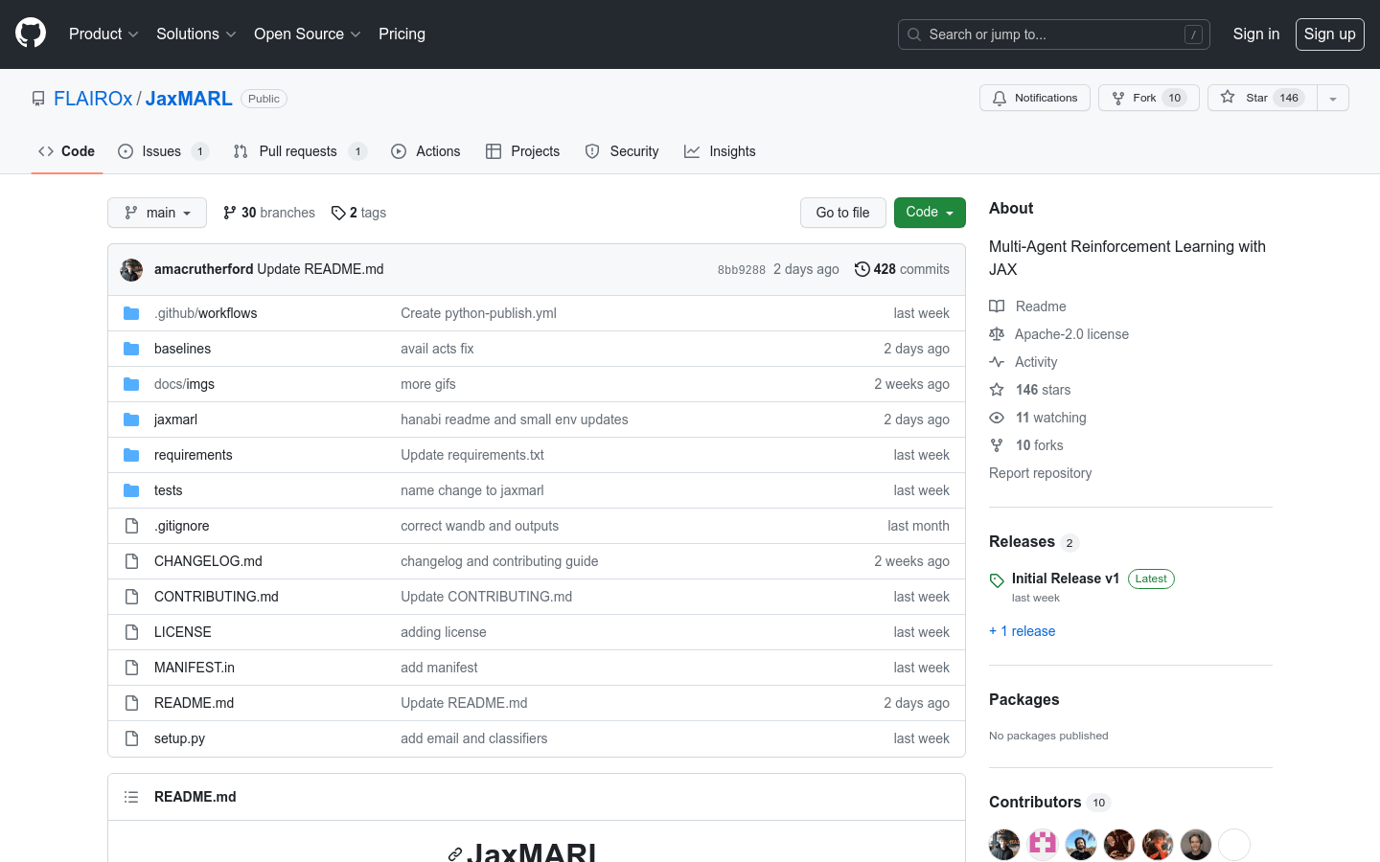Image resolution: width=1380 pixels, height=862 pixels.
Task: Click the Notifications bell button
Action: pos(1034,98)
